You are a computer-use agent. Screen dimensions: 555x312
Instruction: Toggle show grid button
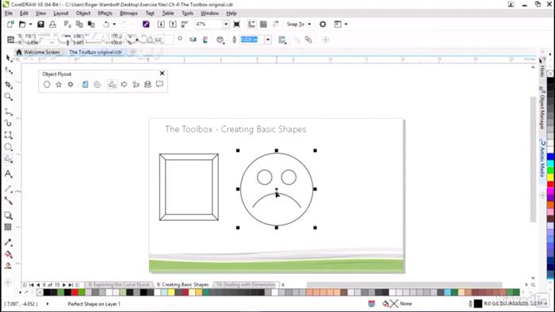click(263, 24)
